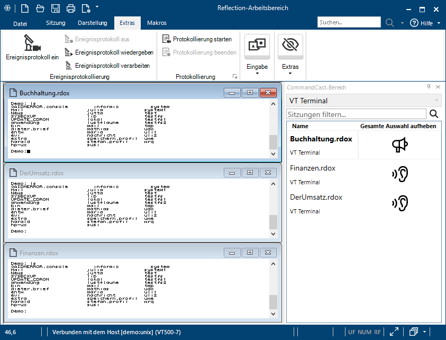Click the print icon in quick access toolbar
446x340 pixels.
70,8
